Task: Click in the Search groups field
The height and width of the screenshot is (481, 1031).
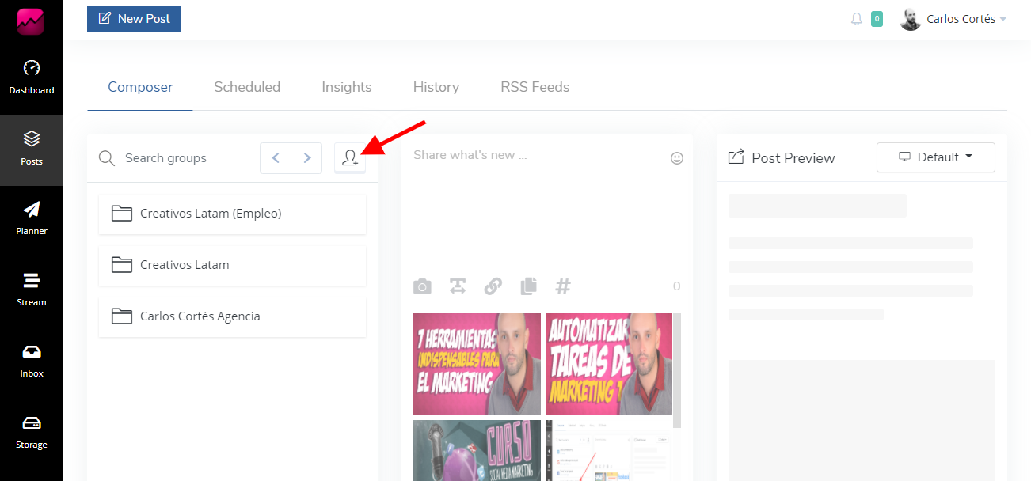Action: click(x=186, y=158)
